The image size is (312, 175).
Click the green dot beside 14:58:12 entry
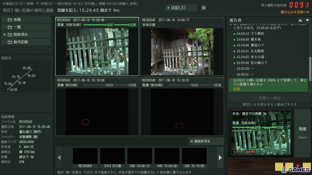pos(234,34)
